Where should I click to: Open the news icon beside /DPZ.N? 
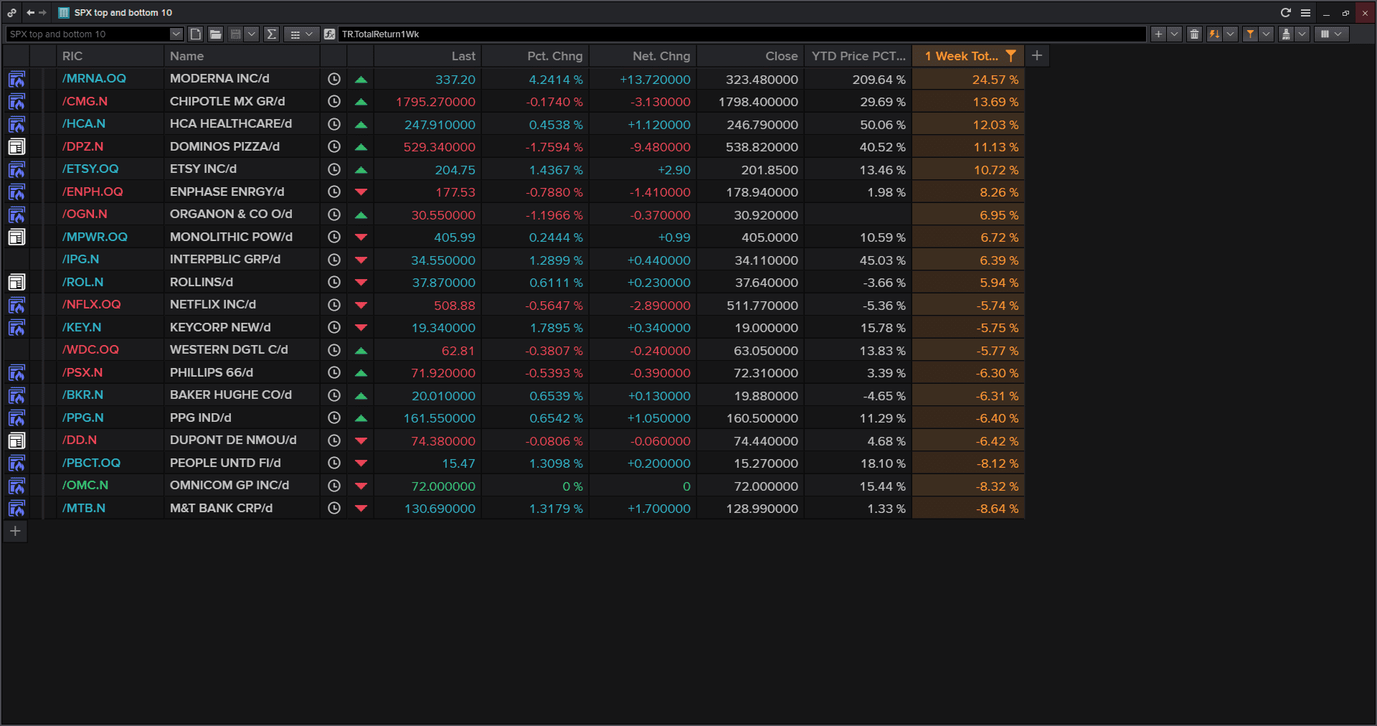[16, 147]
